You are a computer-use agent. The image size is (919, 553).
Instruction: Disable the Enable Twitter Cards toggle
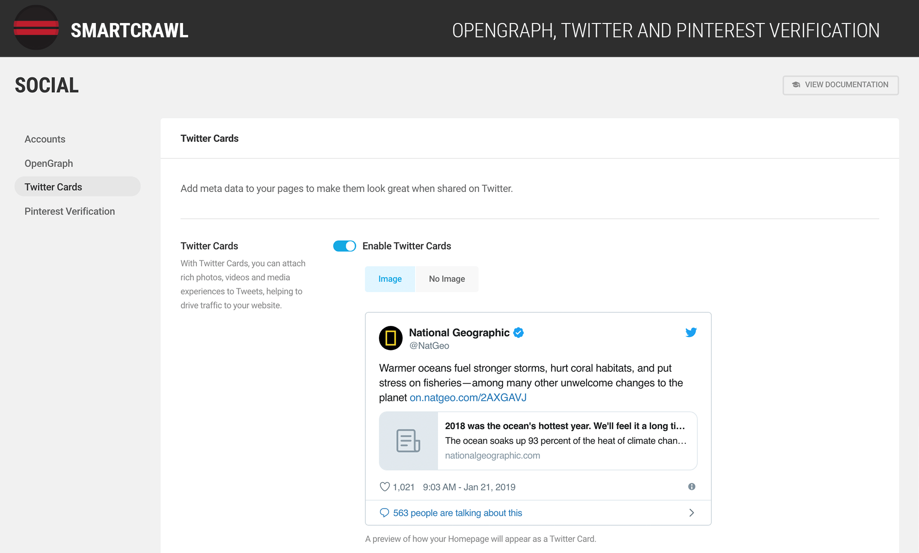[x=344, y=246]
